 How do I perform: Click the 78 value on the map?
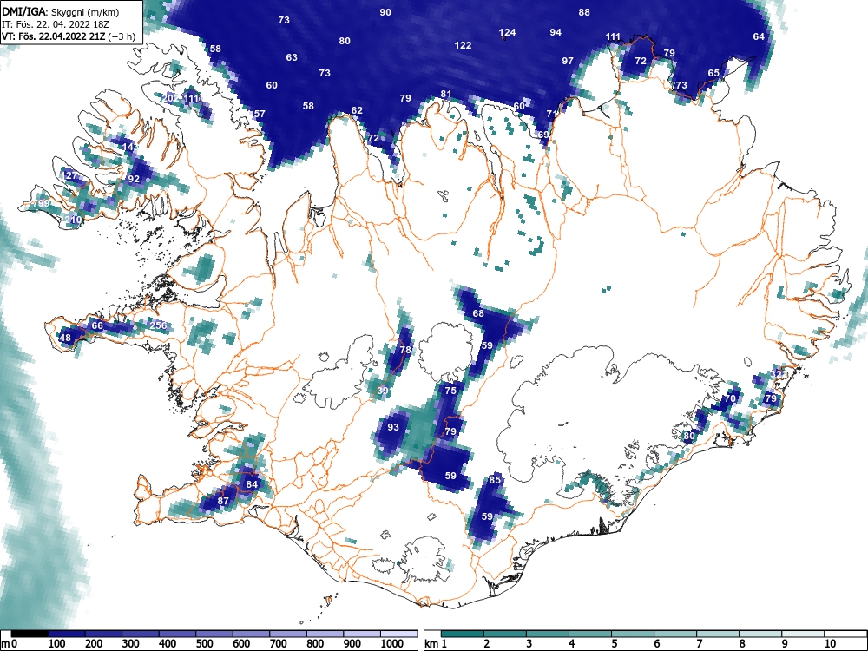(405, 350)
